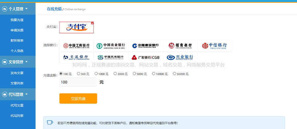Collapse the 个人管理 sidebar section arrow
297x129 pixels.
pos(26,9)
